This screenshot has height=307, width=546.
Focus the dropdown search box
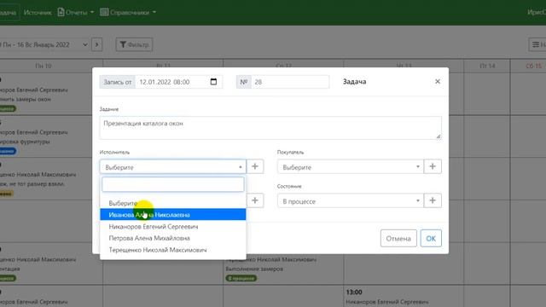[173, 184]
